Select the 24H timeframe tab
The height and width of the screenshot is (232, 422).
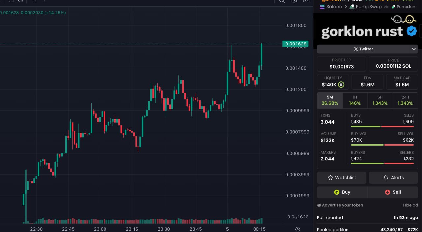[x=405, y=100]
